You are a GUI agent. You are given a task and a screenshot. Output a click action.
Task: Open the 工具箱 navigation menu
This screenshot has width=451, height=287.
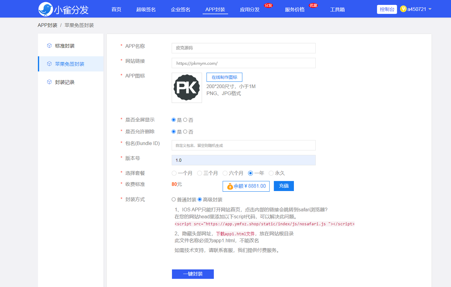pos(337,10)
